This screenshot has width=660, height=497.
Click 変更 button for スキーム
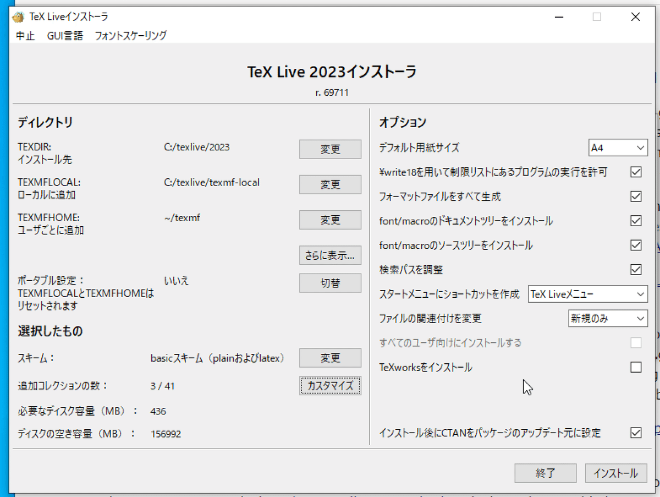tap(330, 358)
